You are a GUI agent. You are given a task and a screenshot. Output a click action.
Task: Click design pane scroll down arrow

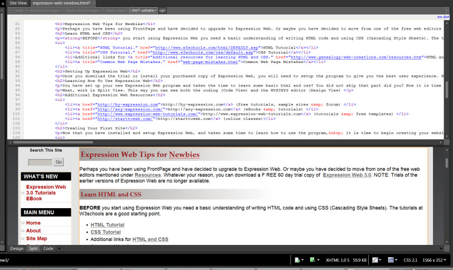[447, 242]
